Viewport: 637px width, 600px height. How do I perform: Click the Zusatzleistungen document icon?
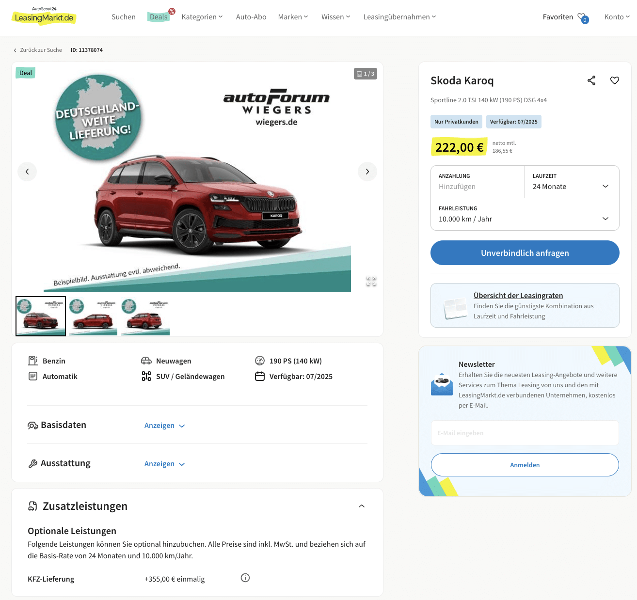coord(32,506)
